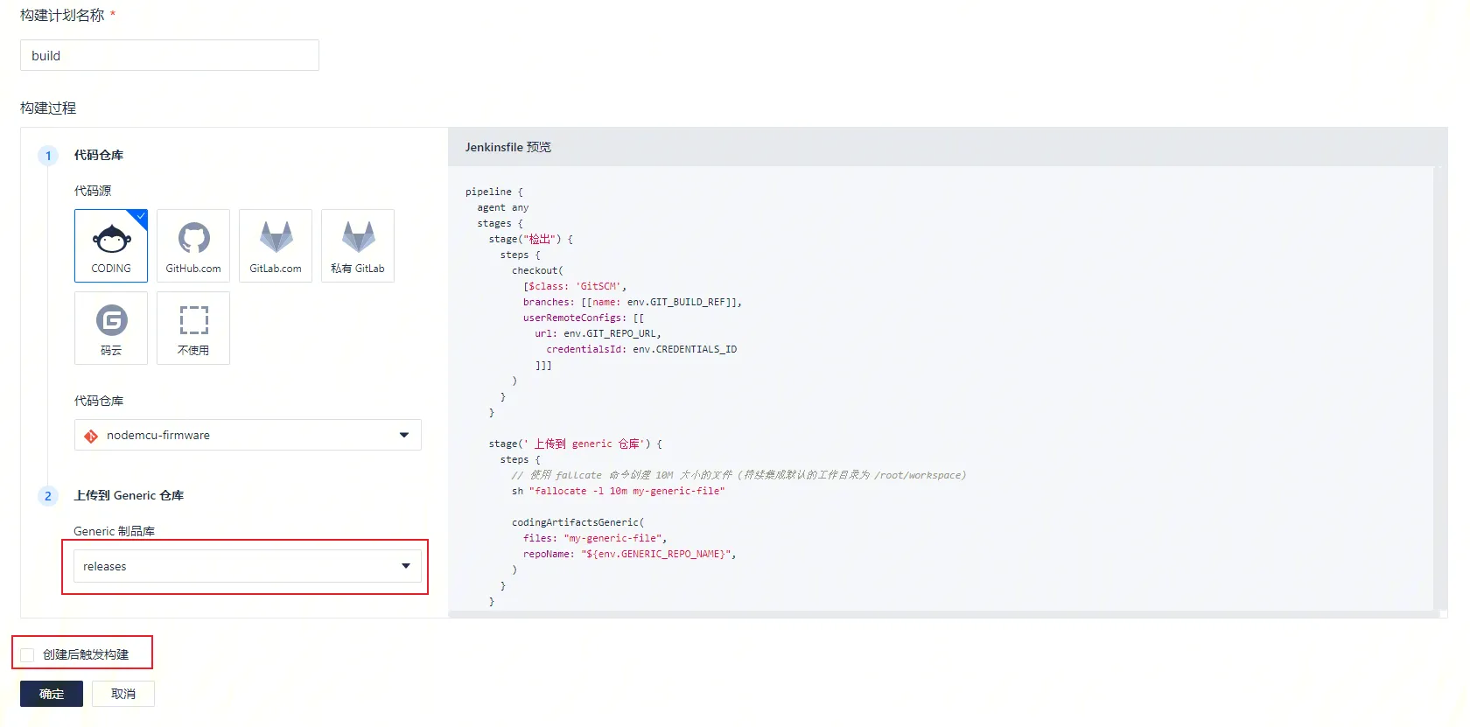Click the git icon beside nodemcu-firmware
The image size is (1470, 727).
pos(91,436)
